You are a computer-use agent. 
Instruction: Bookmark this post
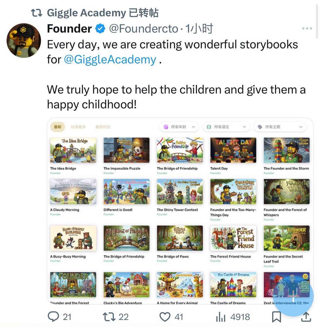(x=276, y=317)
